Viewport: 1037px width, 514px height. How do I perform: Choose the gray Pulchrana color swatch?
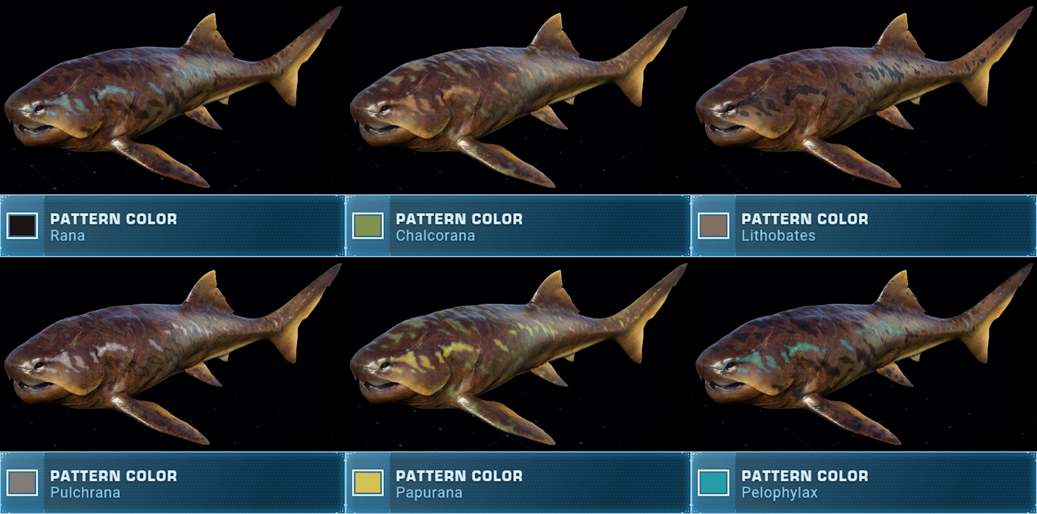(x=22, y=482)
